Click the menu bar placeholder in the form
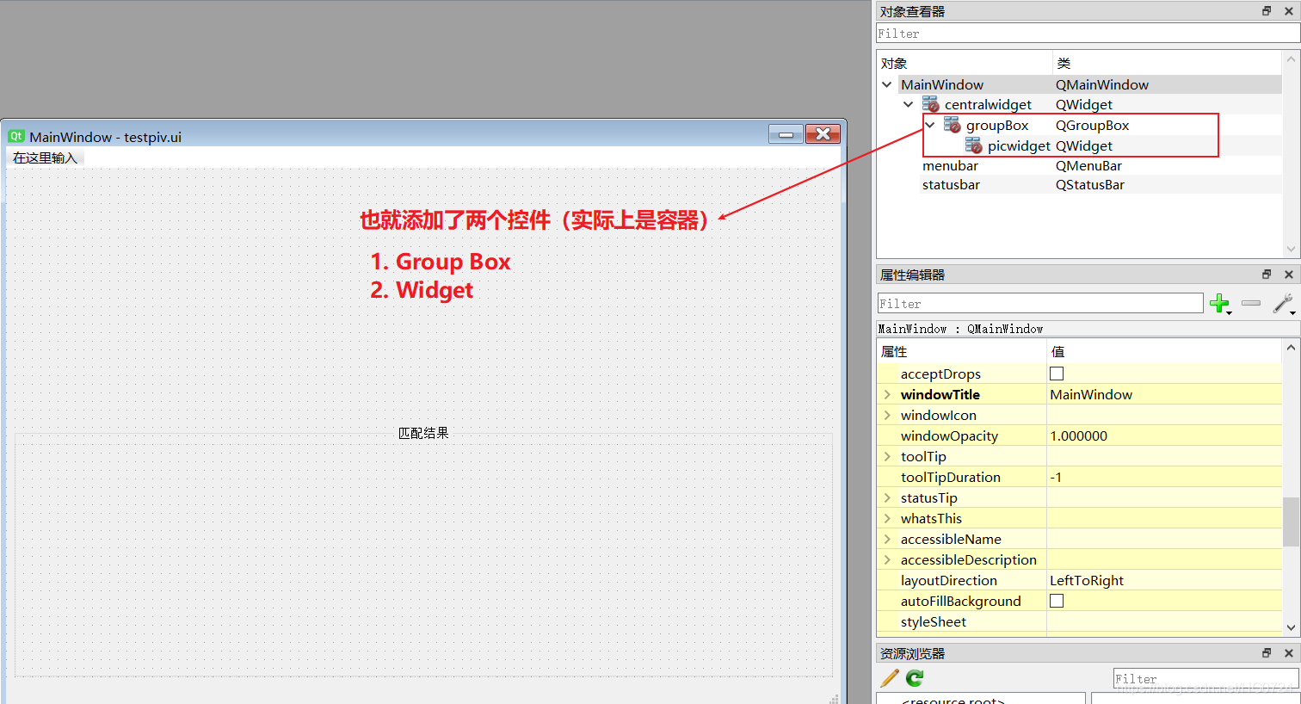This screenshot has height=704, width=1301. click(x=46, y=157)
